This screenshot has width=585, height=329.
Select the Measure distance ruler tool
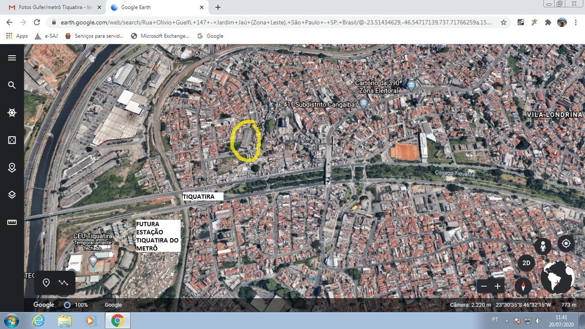12,222
